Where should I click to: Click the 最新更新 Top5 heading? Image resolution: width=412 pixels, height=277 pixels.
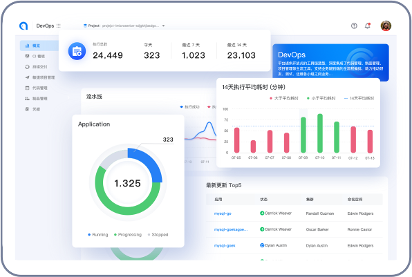[223, 185]
